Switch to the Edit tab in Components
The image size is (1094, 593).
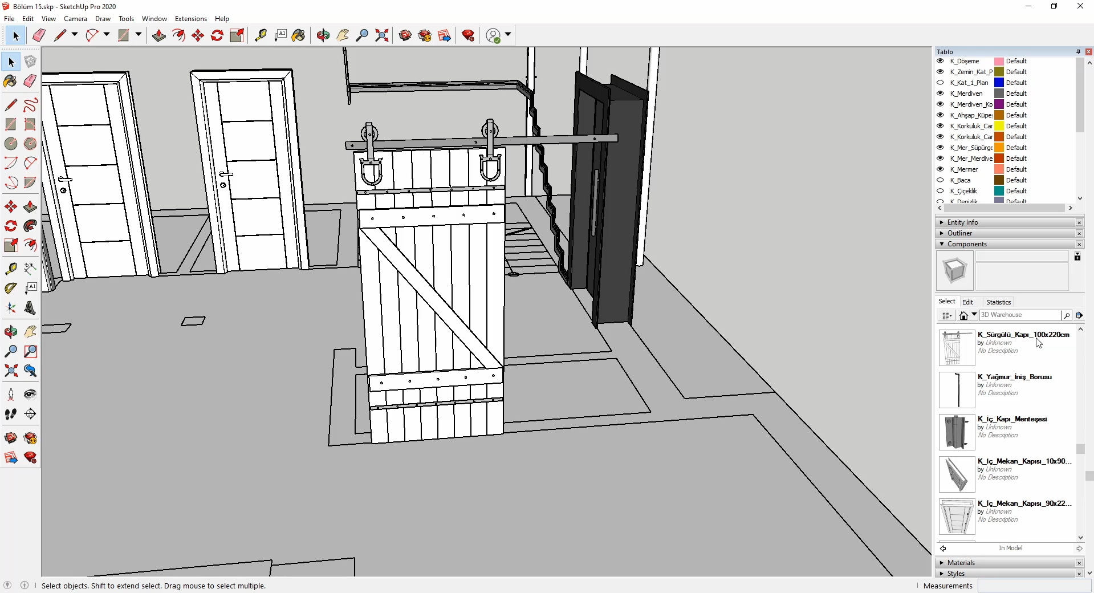click(968, 302)
